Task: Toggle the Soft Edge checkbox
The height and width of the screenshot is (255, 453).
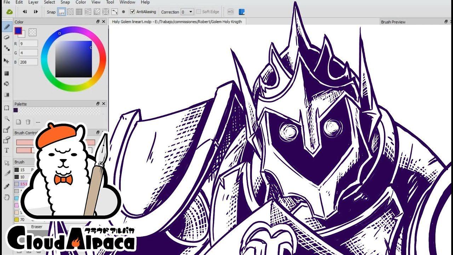Action: [199, 12]
